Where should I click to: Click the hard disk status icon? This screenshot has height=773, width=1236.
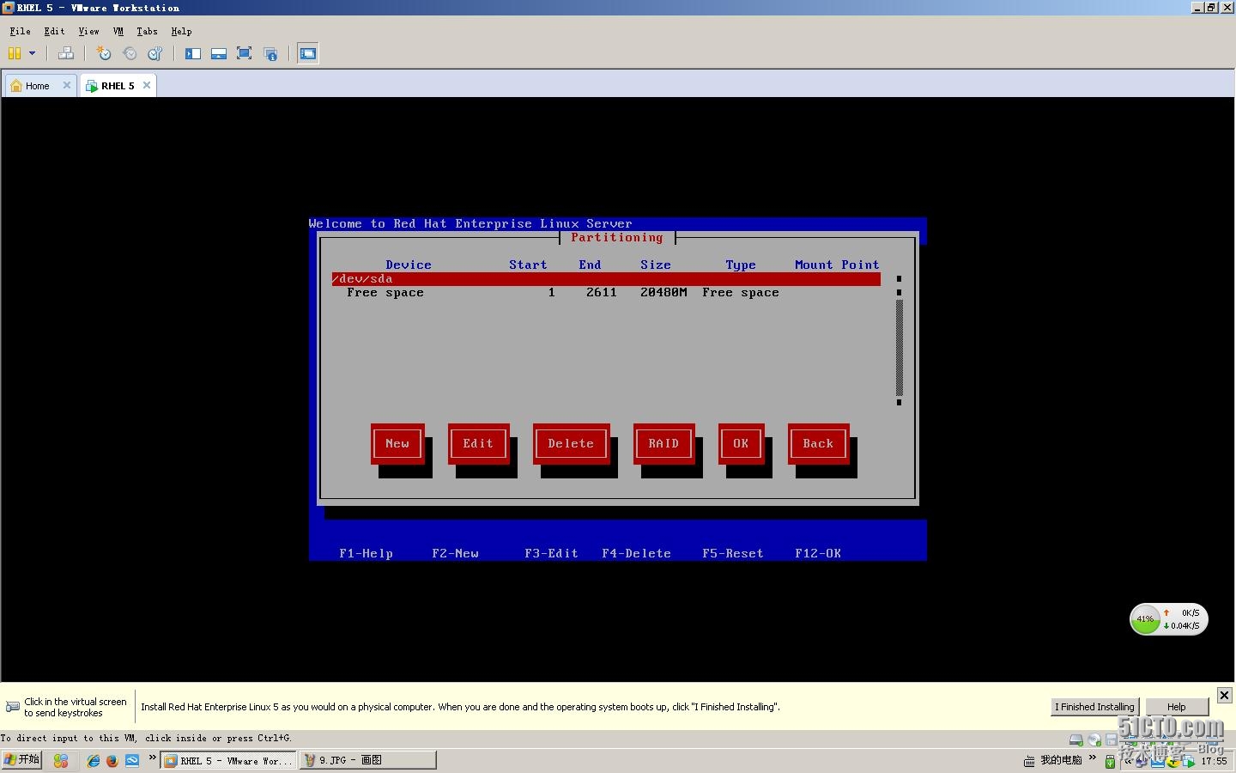(1075, 740)
